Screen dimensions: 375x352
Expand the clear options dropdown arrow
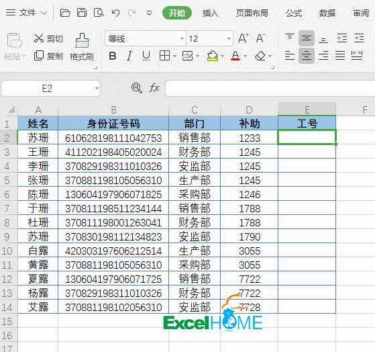click(x=270, y=56)
